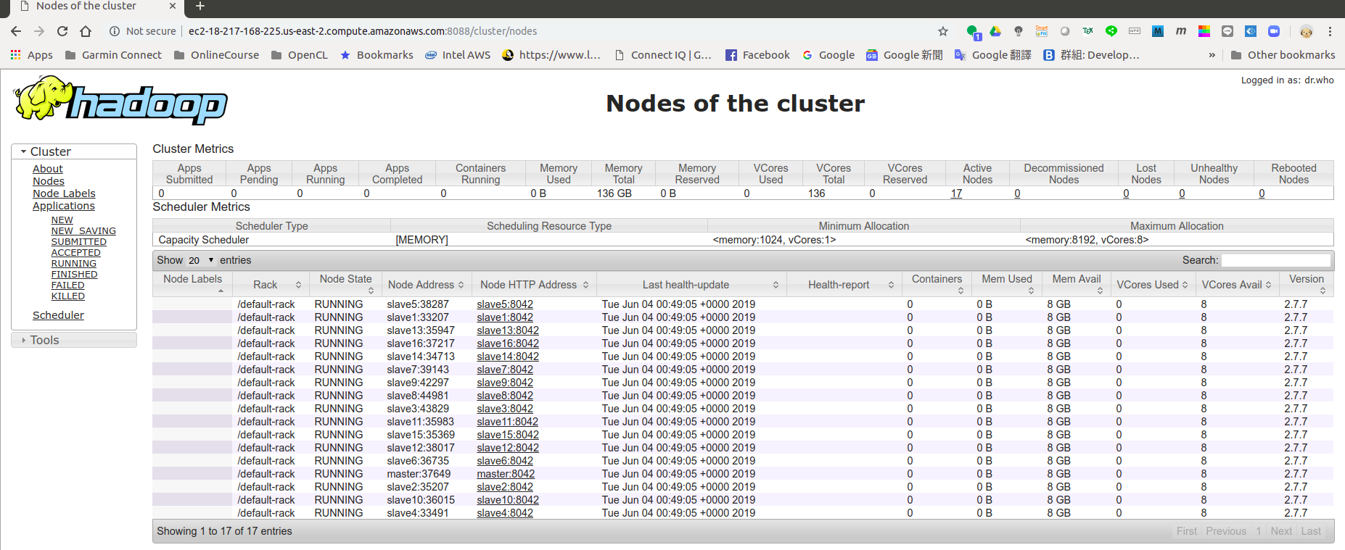Open the Zoom camera extension icon

(x=1274, y=31)
